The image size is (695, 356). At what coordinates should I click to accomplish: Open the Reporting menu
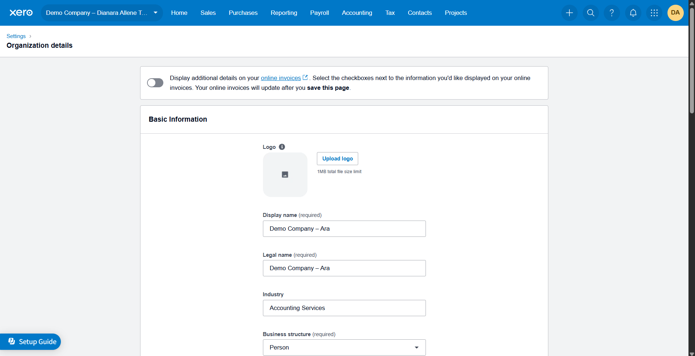(x=284, y=13)
